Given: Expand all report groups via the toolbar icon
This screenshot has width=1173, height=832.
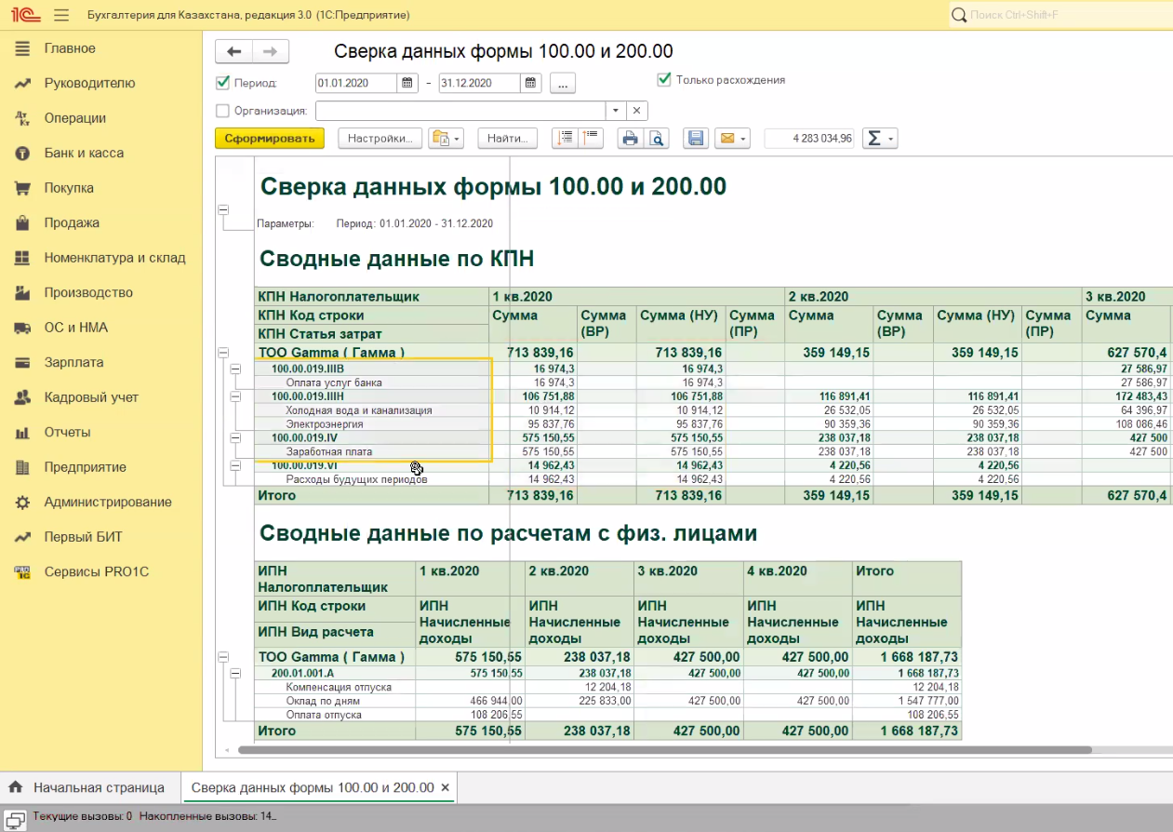Looking at the screenshot, I should pyautogui.click(x=564, y=139).
